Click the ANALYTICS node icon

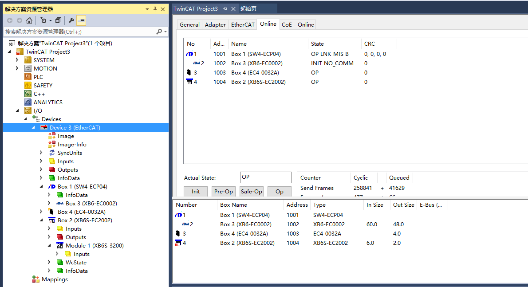pos(28,102)
